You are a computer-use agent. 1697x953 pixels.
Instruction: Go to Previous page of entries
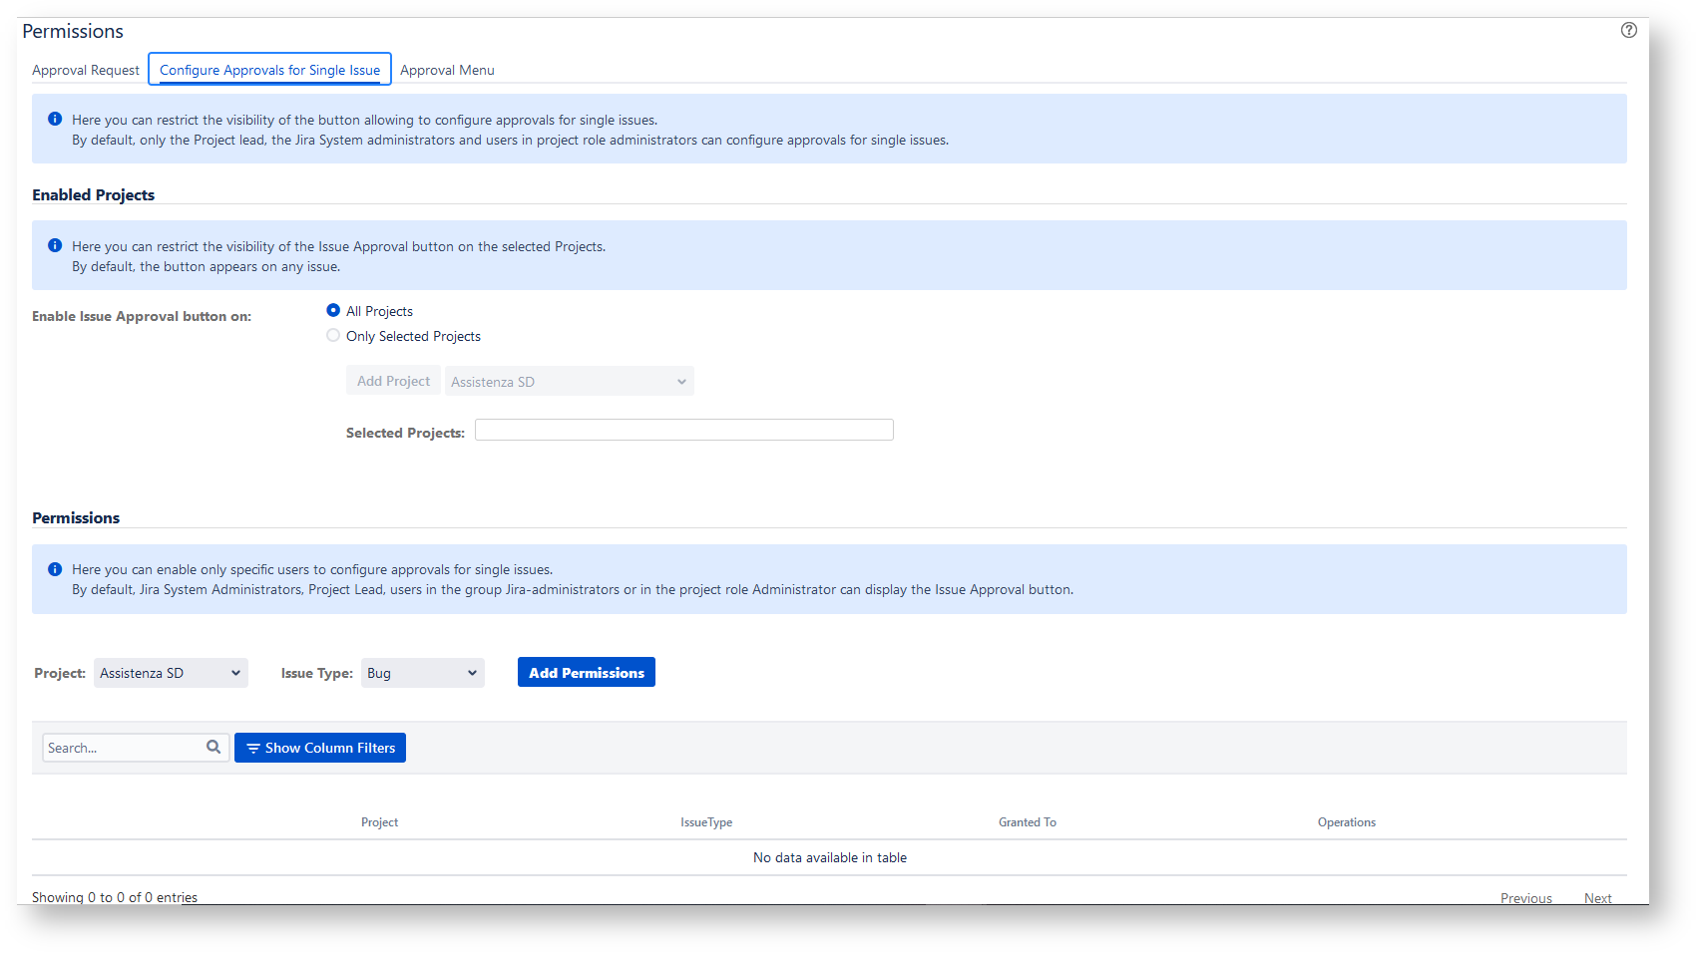pyautogui.click(x=1525, y=897)
